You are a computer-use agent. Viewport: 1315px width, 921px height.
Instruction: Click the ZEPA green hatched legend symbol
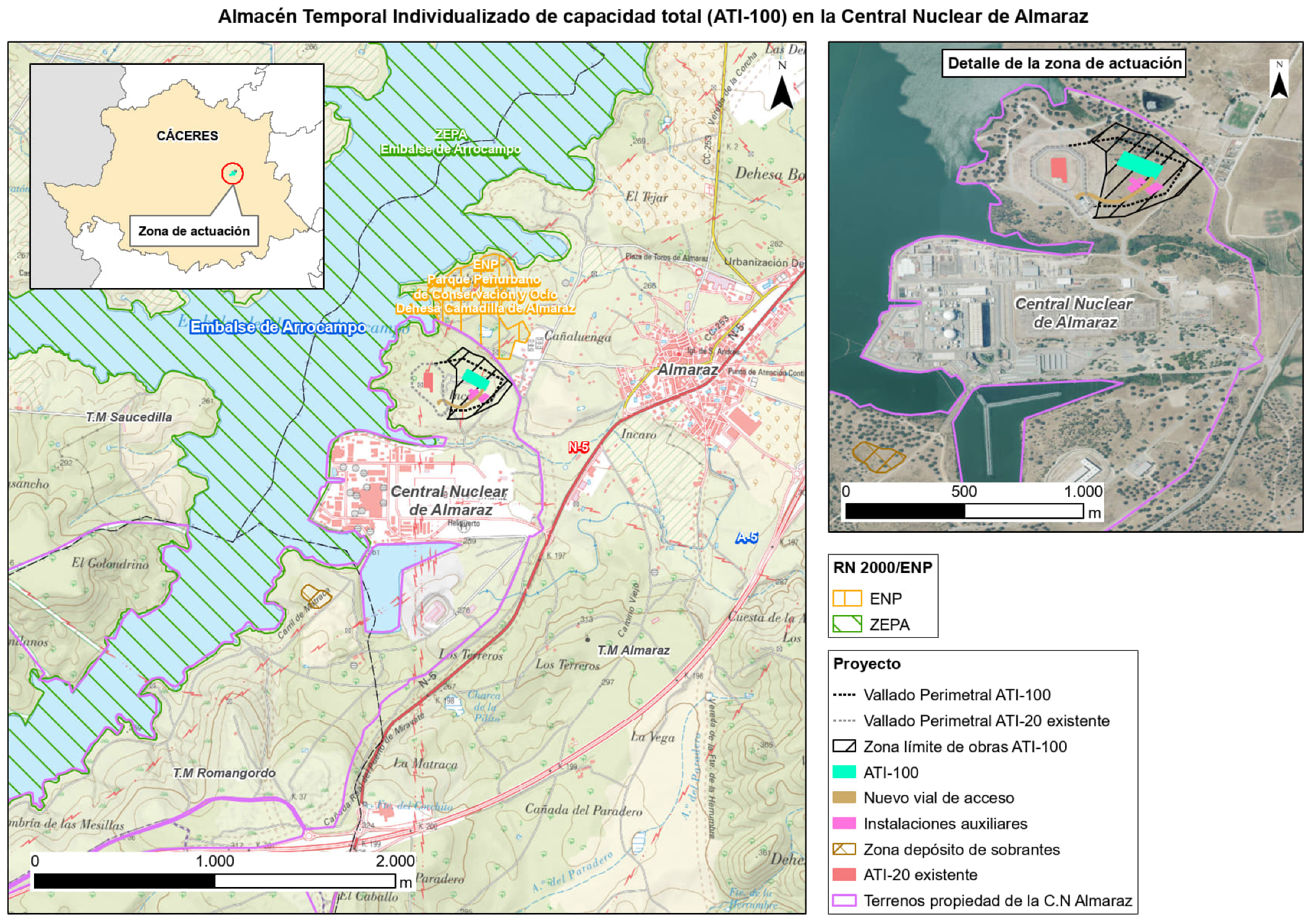click(x=846, y=624)
